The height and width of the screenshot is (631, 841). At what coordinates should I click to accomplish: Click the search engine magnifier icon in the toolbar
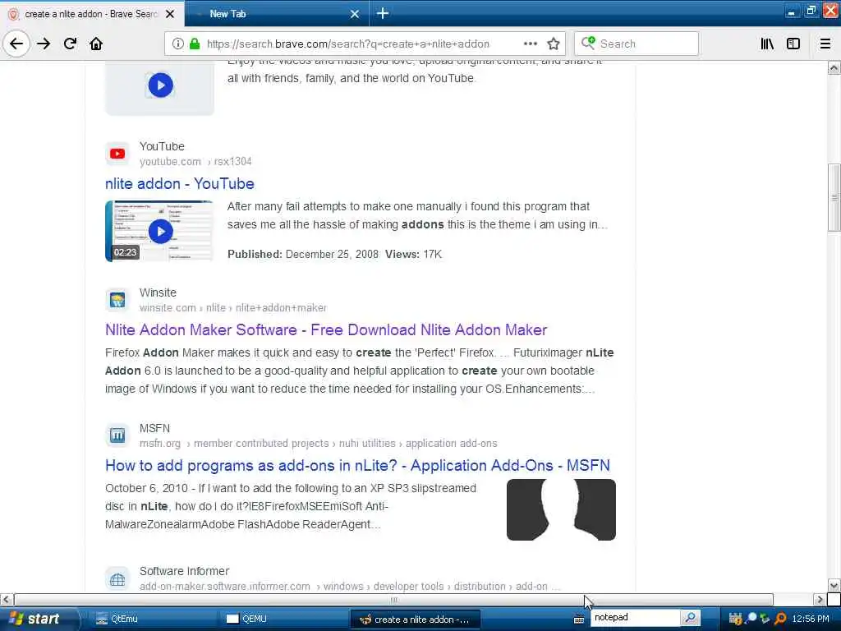[588, 43]
